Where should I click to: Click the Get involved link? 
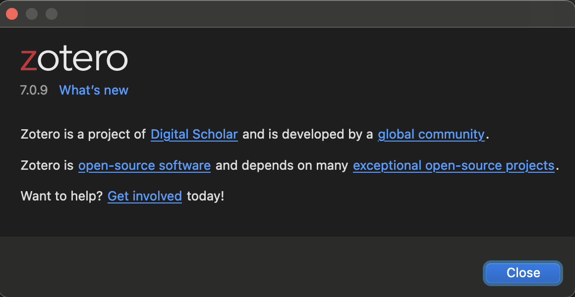(144, 197)
